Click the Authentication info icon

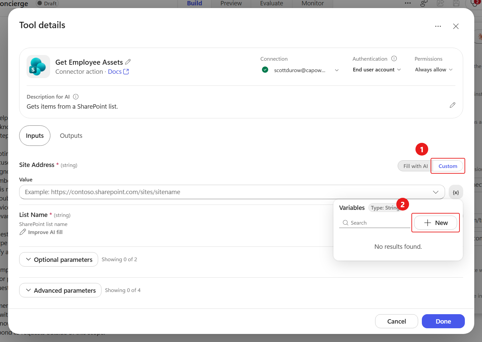pyautogui.click(x=394, y=59)
